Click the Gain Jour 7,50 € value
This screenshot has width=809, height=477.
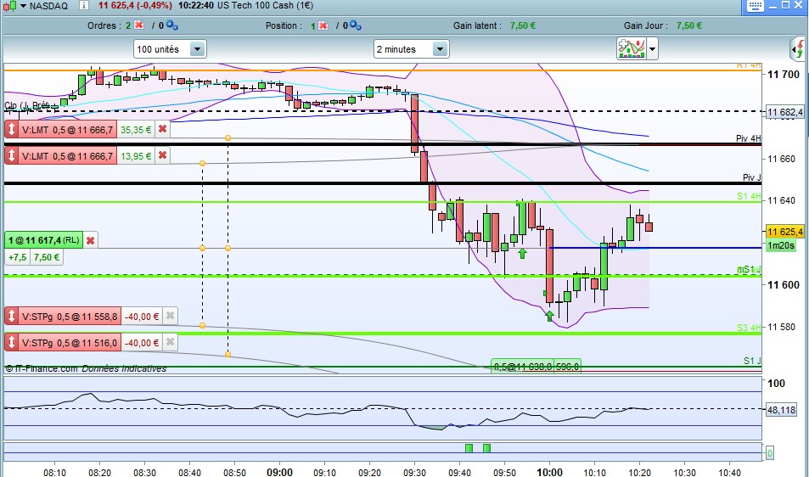pos(688,25)
